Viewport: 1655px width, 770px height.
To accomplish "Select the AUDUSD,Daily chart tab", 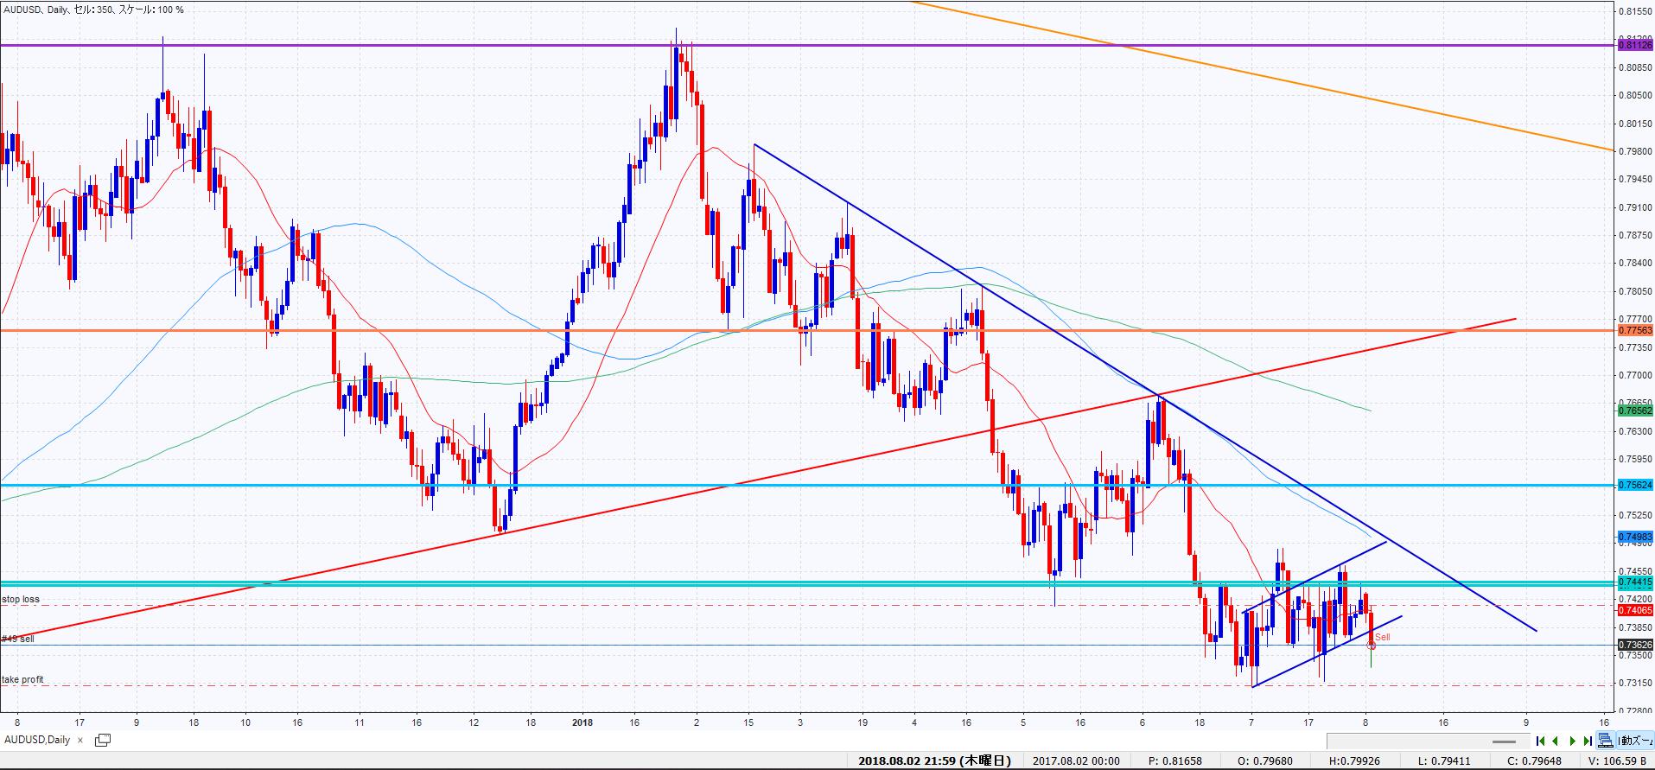I will point(38,740).
